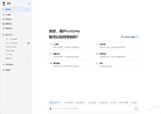Click the send arrow button
This screenshot has height=114, width=161.
coord(136,109)
